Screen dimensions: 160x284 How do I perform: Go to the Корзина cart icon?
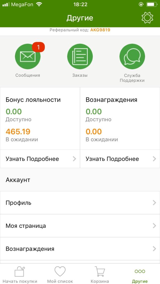(x=100, y=271)
